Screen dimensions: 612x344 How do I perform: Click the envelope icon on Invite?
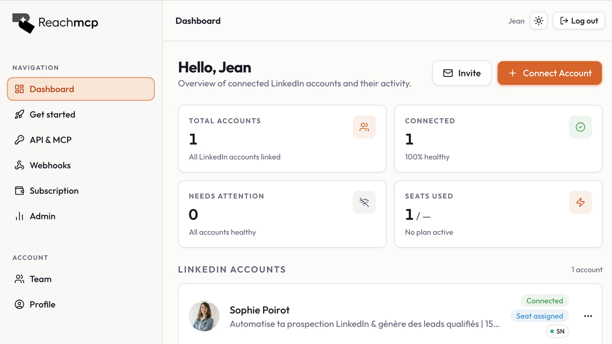point(448,73)
